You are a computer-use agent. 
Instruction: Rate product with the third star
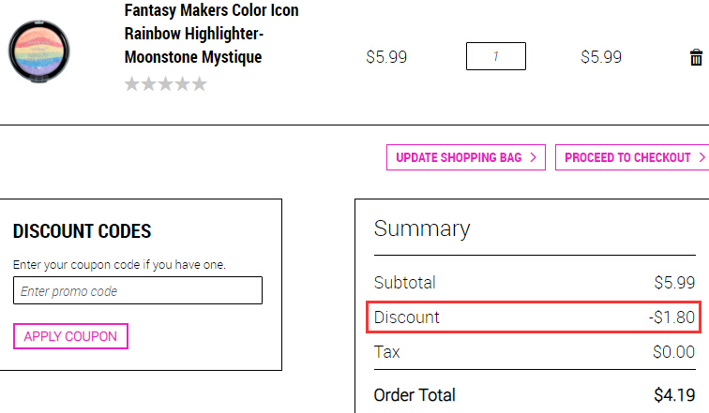click(165, 84)
